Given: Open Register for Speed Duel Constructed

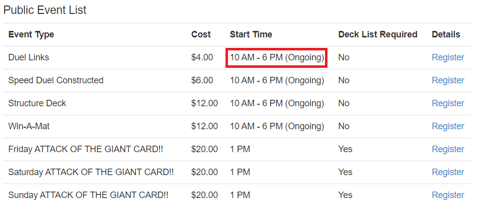Looking at the screenshot, I should [x=448, y=80].
